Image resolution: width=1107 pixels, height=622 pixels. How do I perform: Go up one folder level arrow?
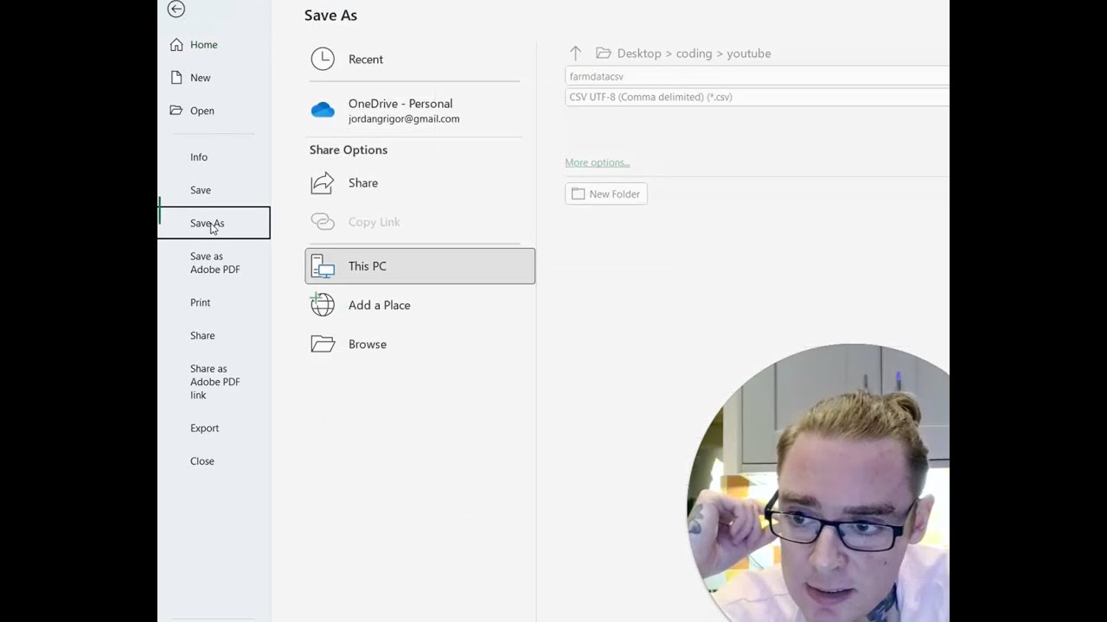tap(575, 54)
